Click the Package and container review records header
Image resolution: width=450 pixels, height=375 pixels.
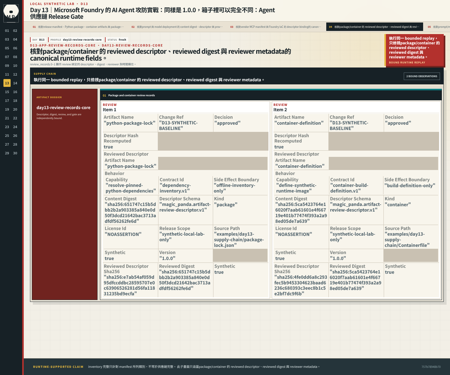[x=271, y=95]
